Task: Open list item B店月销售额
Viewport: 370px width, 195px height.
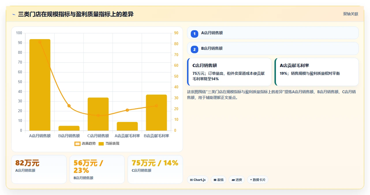Action: [x=273, y=49]
